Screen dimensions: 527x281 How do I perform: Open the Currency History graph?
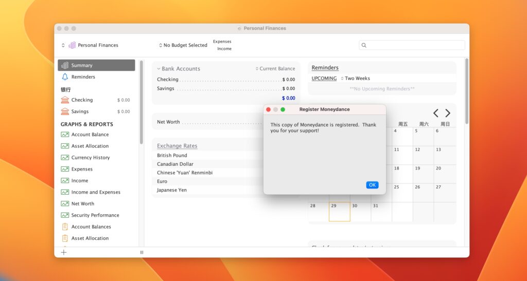(90, 158)
